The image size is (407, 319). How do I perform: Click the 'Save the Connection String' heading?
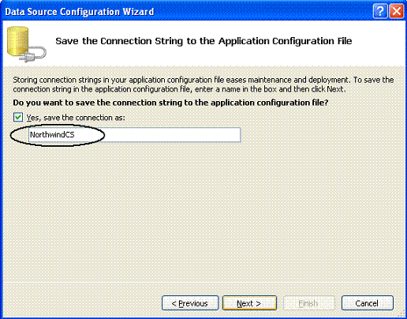pyautogui.click(x=203, y=41)
